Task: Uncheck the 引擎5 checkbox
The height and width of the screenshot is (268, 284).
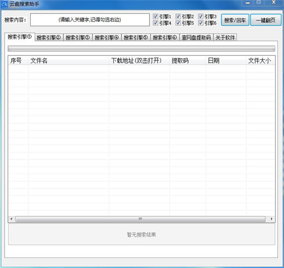Action: (178, 23)
